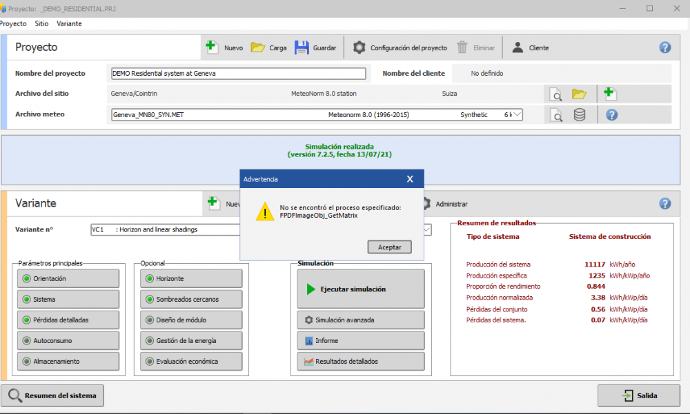Close the Advertencia dialog with X
Viewport: 690px width, 414px height.
[410, 179]
